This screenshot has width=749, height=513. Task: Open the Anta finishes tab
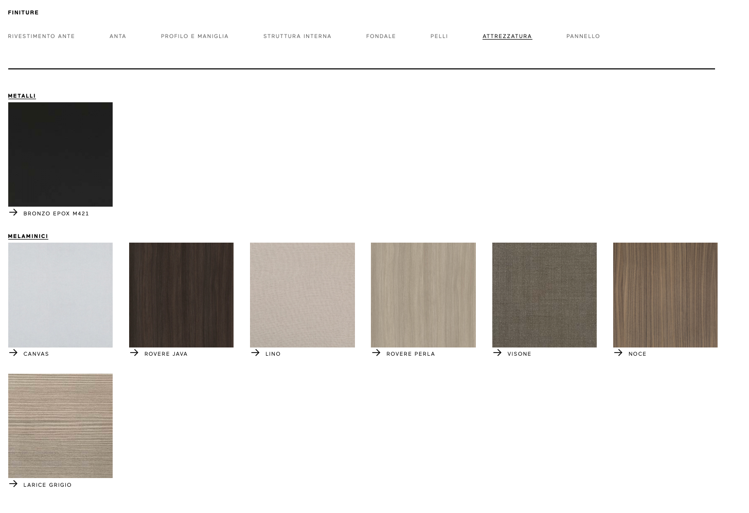coord(118,36)
